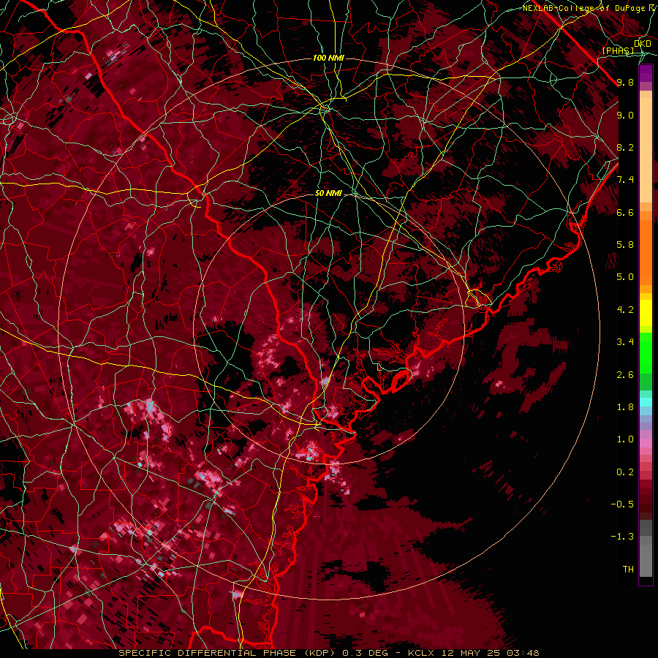The height and width of the screenshot is (658, 658).
Task: Pick the purple top band of the color scale
Action: click(646, 73)
